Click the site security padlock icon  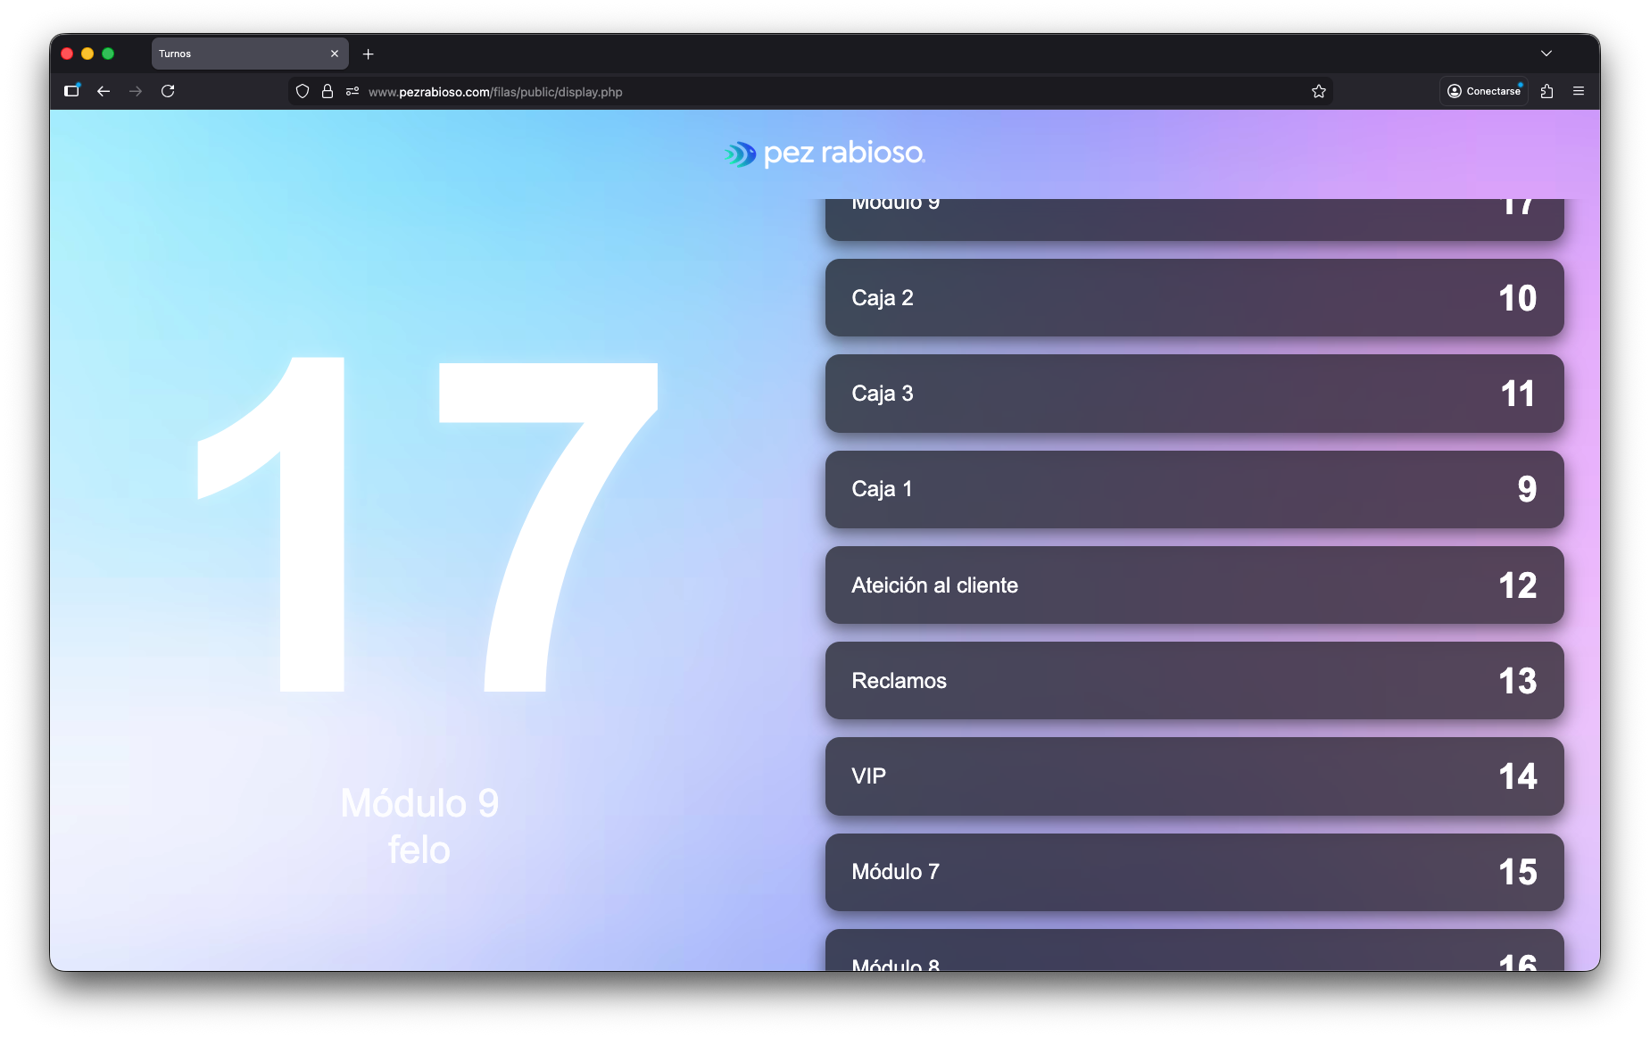tap(328, 91)
